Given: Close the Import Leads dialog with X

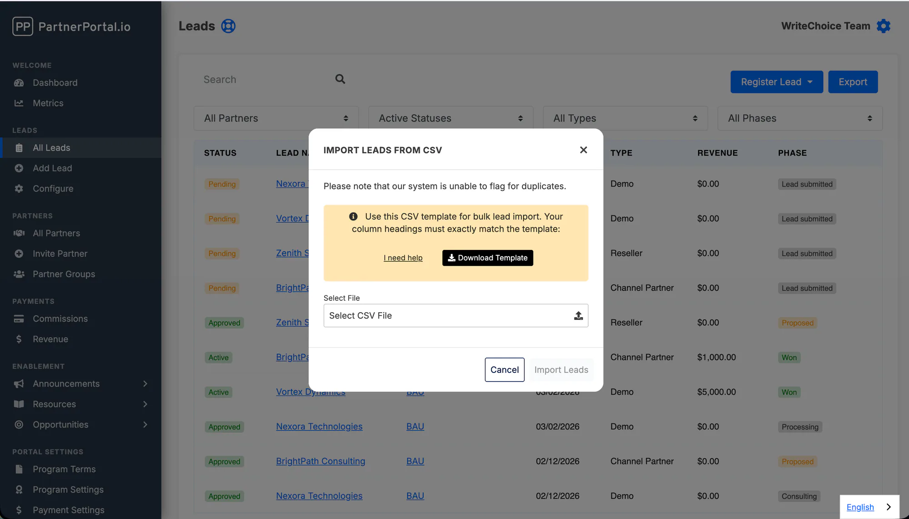Looking at the screenshot, I should click(x=584, y=150).
